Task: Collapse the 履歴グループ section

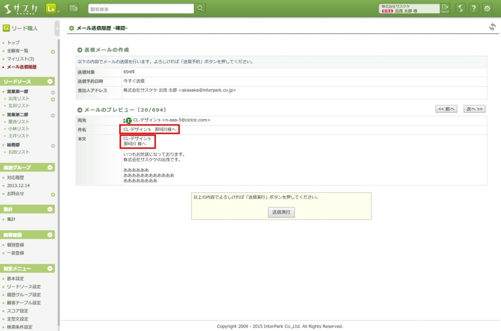Action: tap(50, 167)
